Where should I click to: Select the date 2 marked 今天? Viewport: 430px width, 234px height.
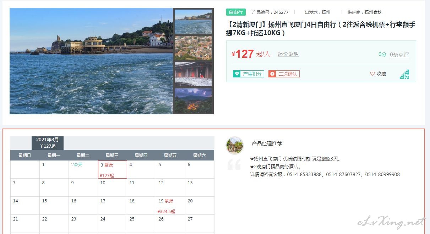point(83,170)
